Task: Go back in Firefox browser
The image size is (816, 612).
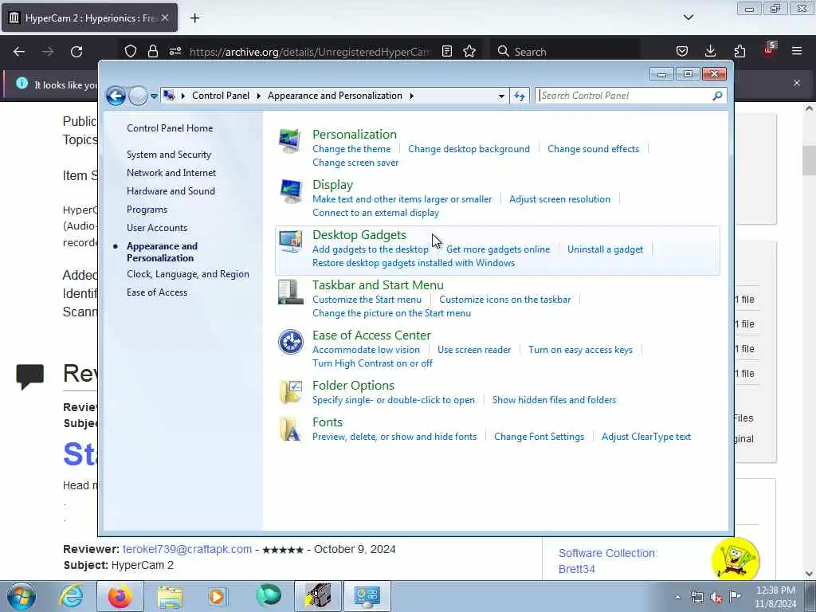Action: (x=19, y=52)
